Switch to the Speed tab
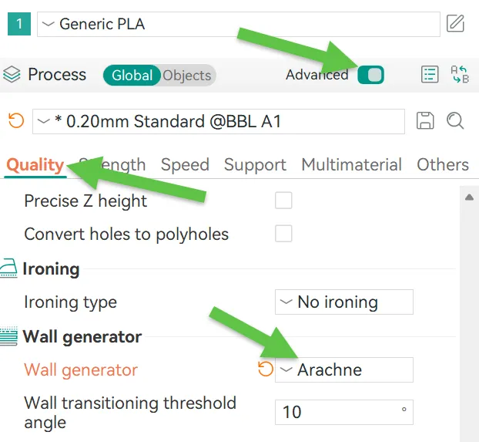This screenshot has width=479, height=442. [185, 164]
